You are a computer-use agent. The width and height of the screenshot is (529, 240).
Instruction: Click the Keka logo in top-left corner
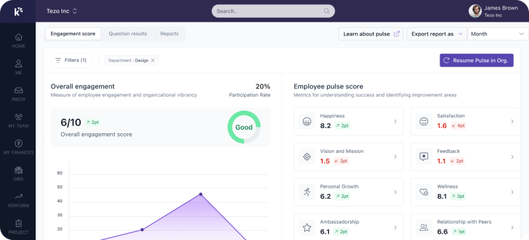(x=19, y=11)
